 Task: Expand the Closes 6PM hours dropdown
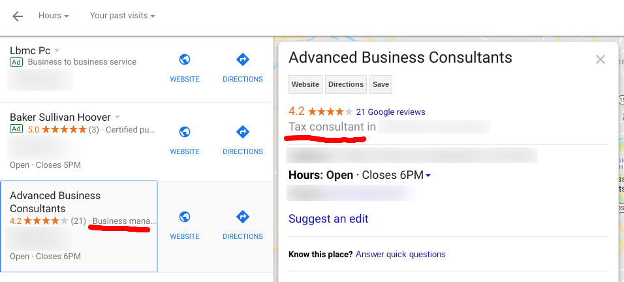(x=428, y=176)
